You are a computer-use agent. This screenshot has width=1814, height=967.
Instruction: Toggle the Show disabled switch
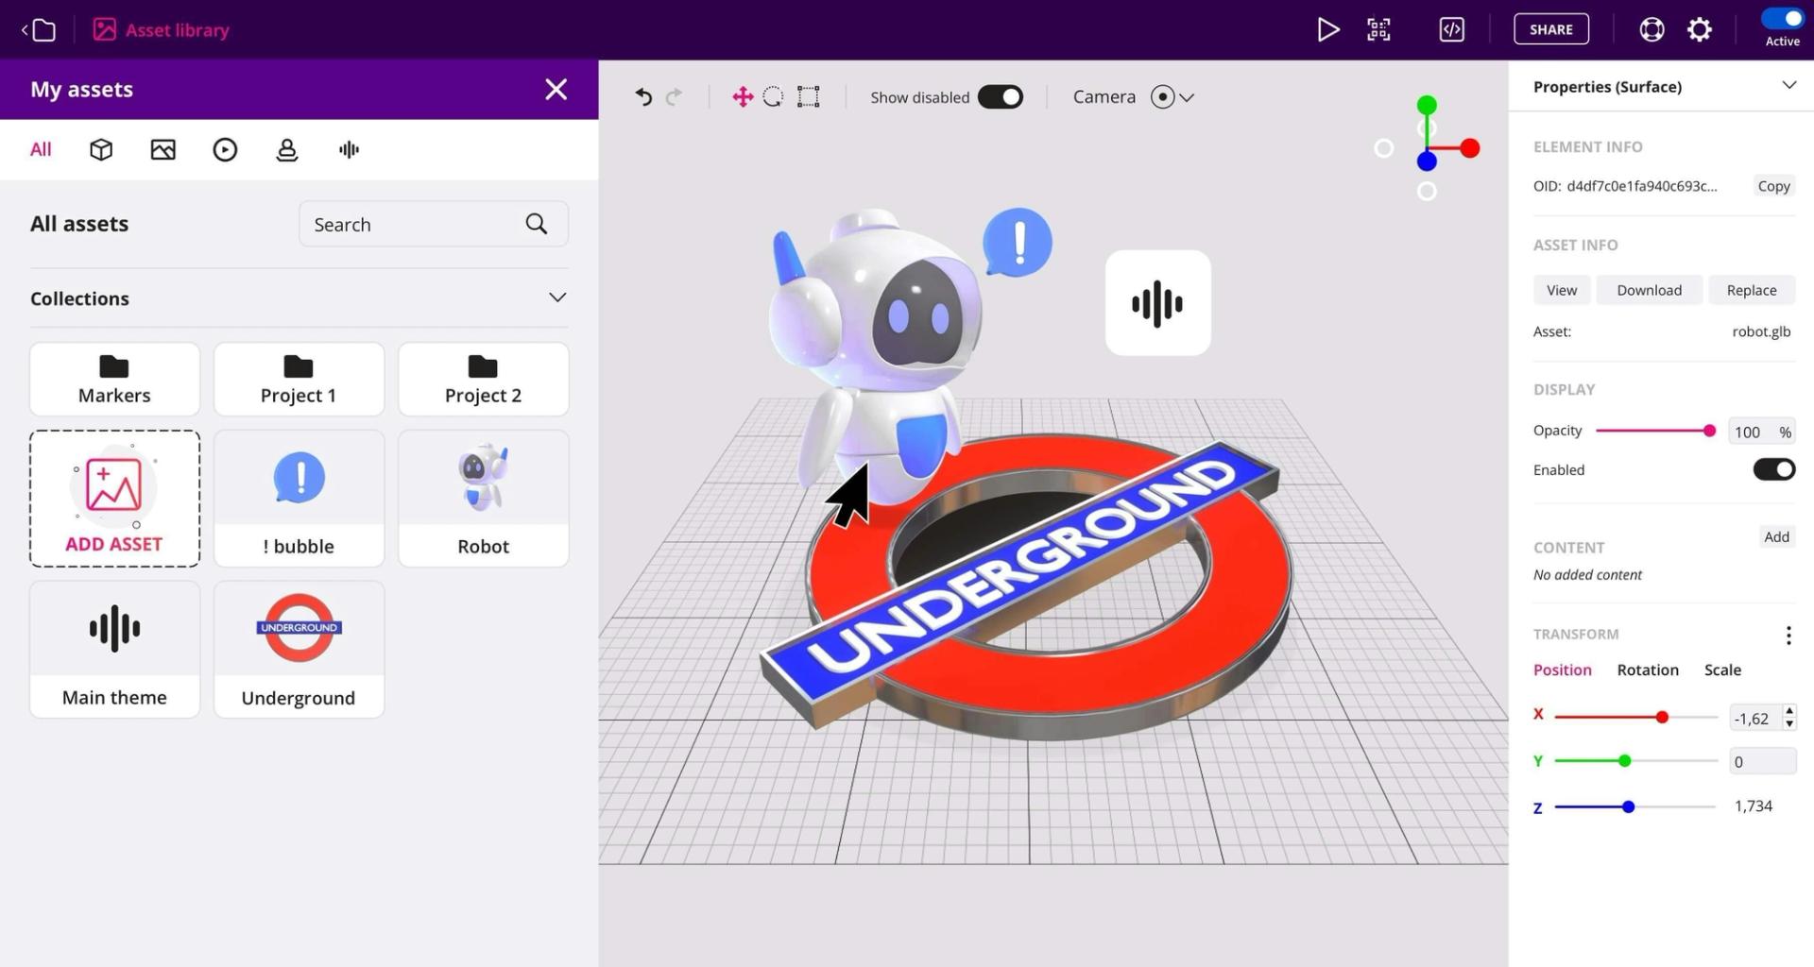tap(1001, 96)
